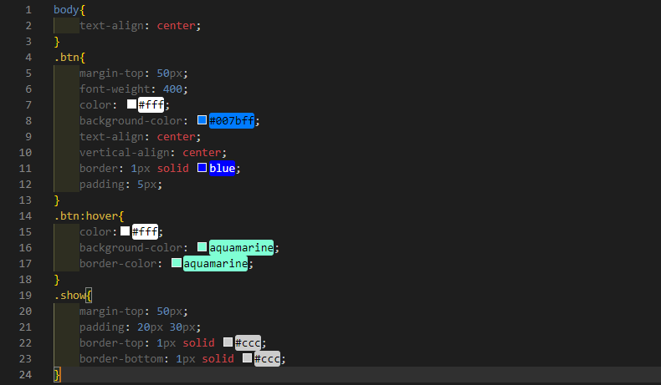Open the aquamarine swatch on the border-color line
The width and height of the screenshot is (661, 385).
tap(177, 263)
